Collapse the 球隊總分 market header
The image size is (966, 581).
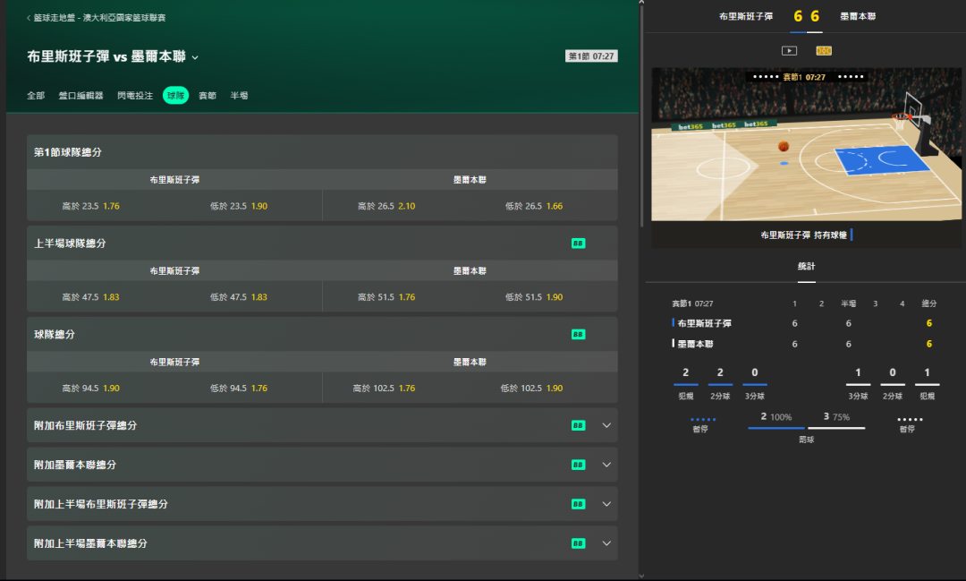coord(322,334)
